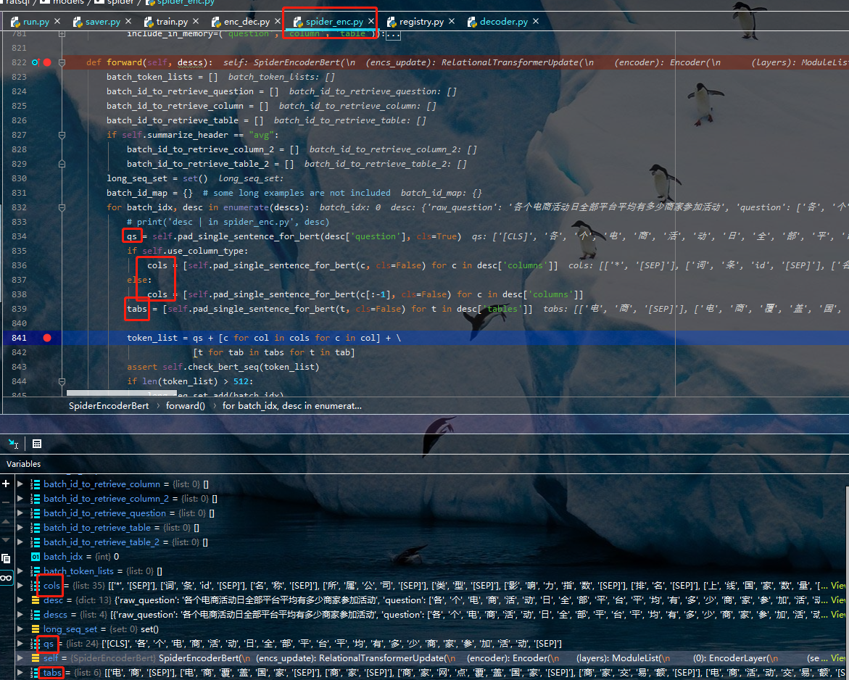Open the Evaluate Expression calculator icon
The width and height of the screenshot is (849, 680).
37,444
